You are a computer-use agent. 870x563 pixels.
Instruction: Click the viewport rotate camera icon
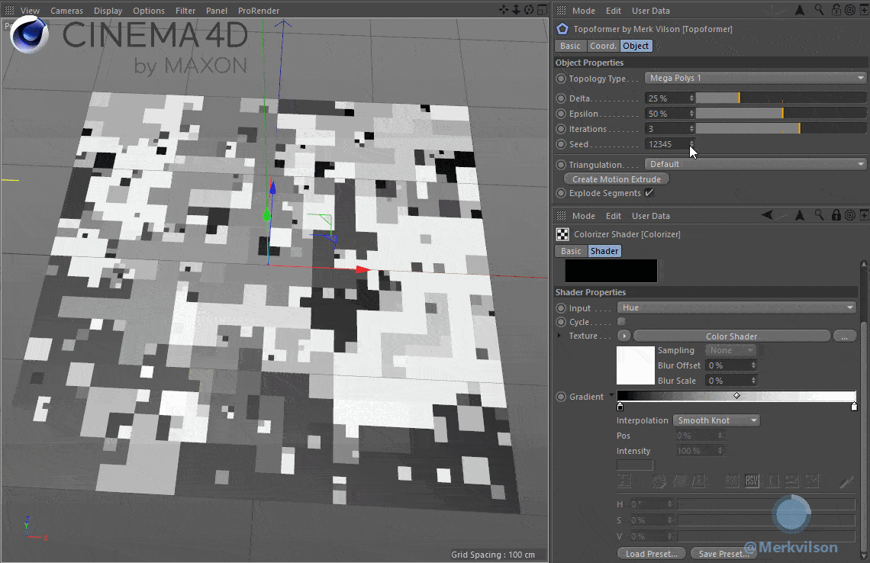529,11
